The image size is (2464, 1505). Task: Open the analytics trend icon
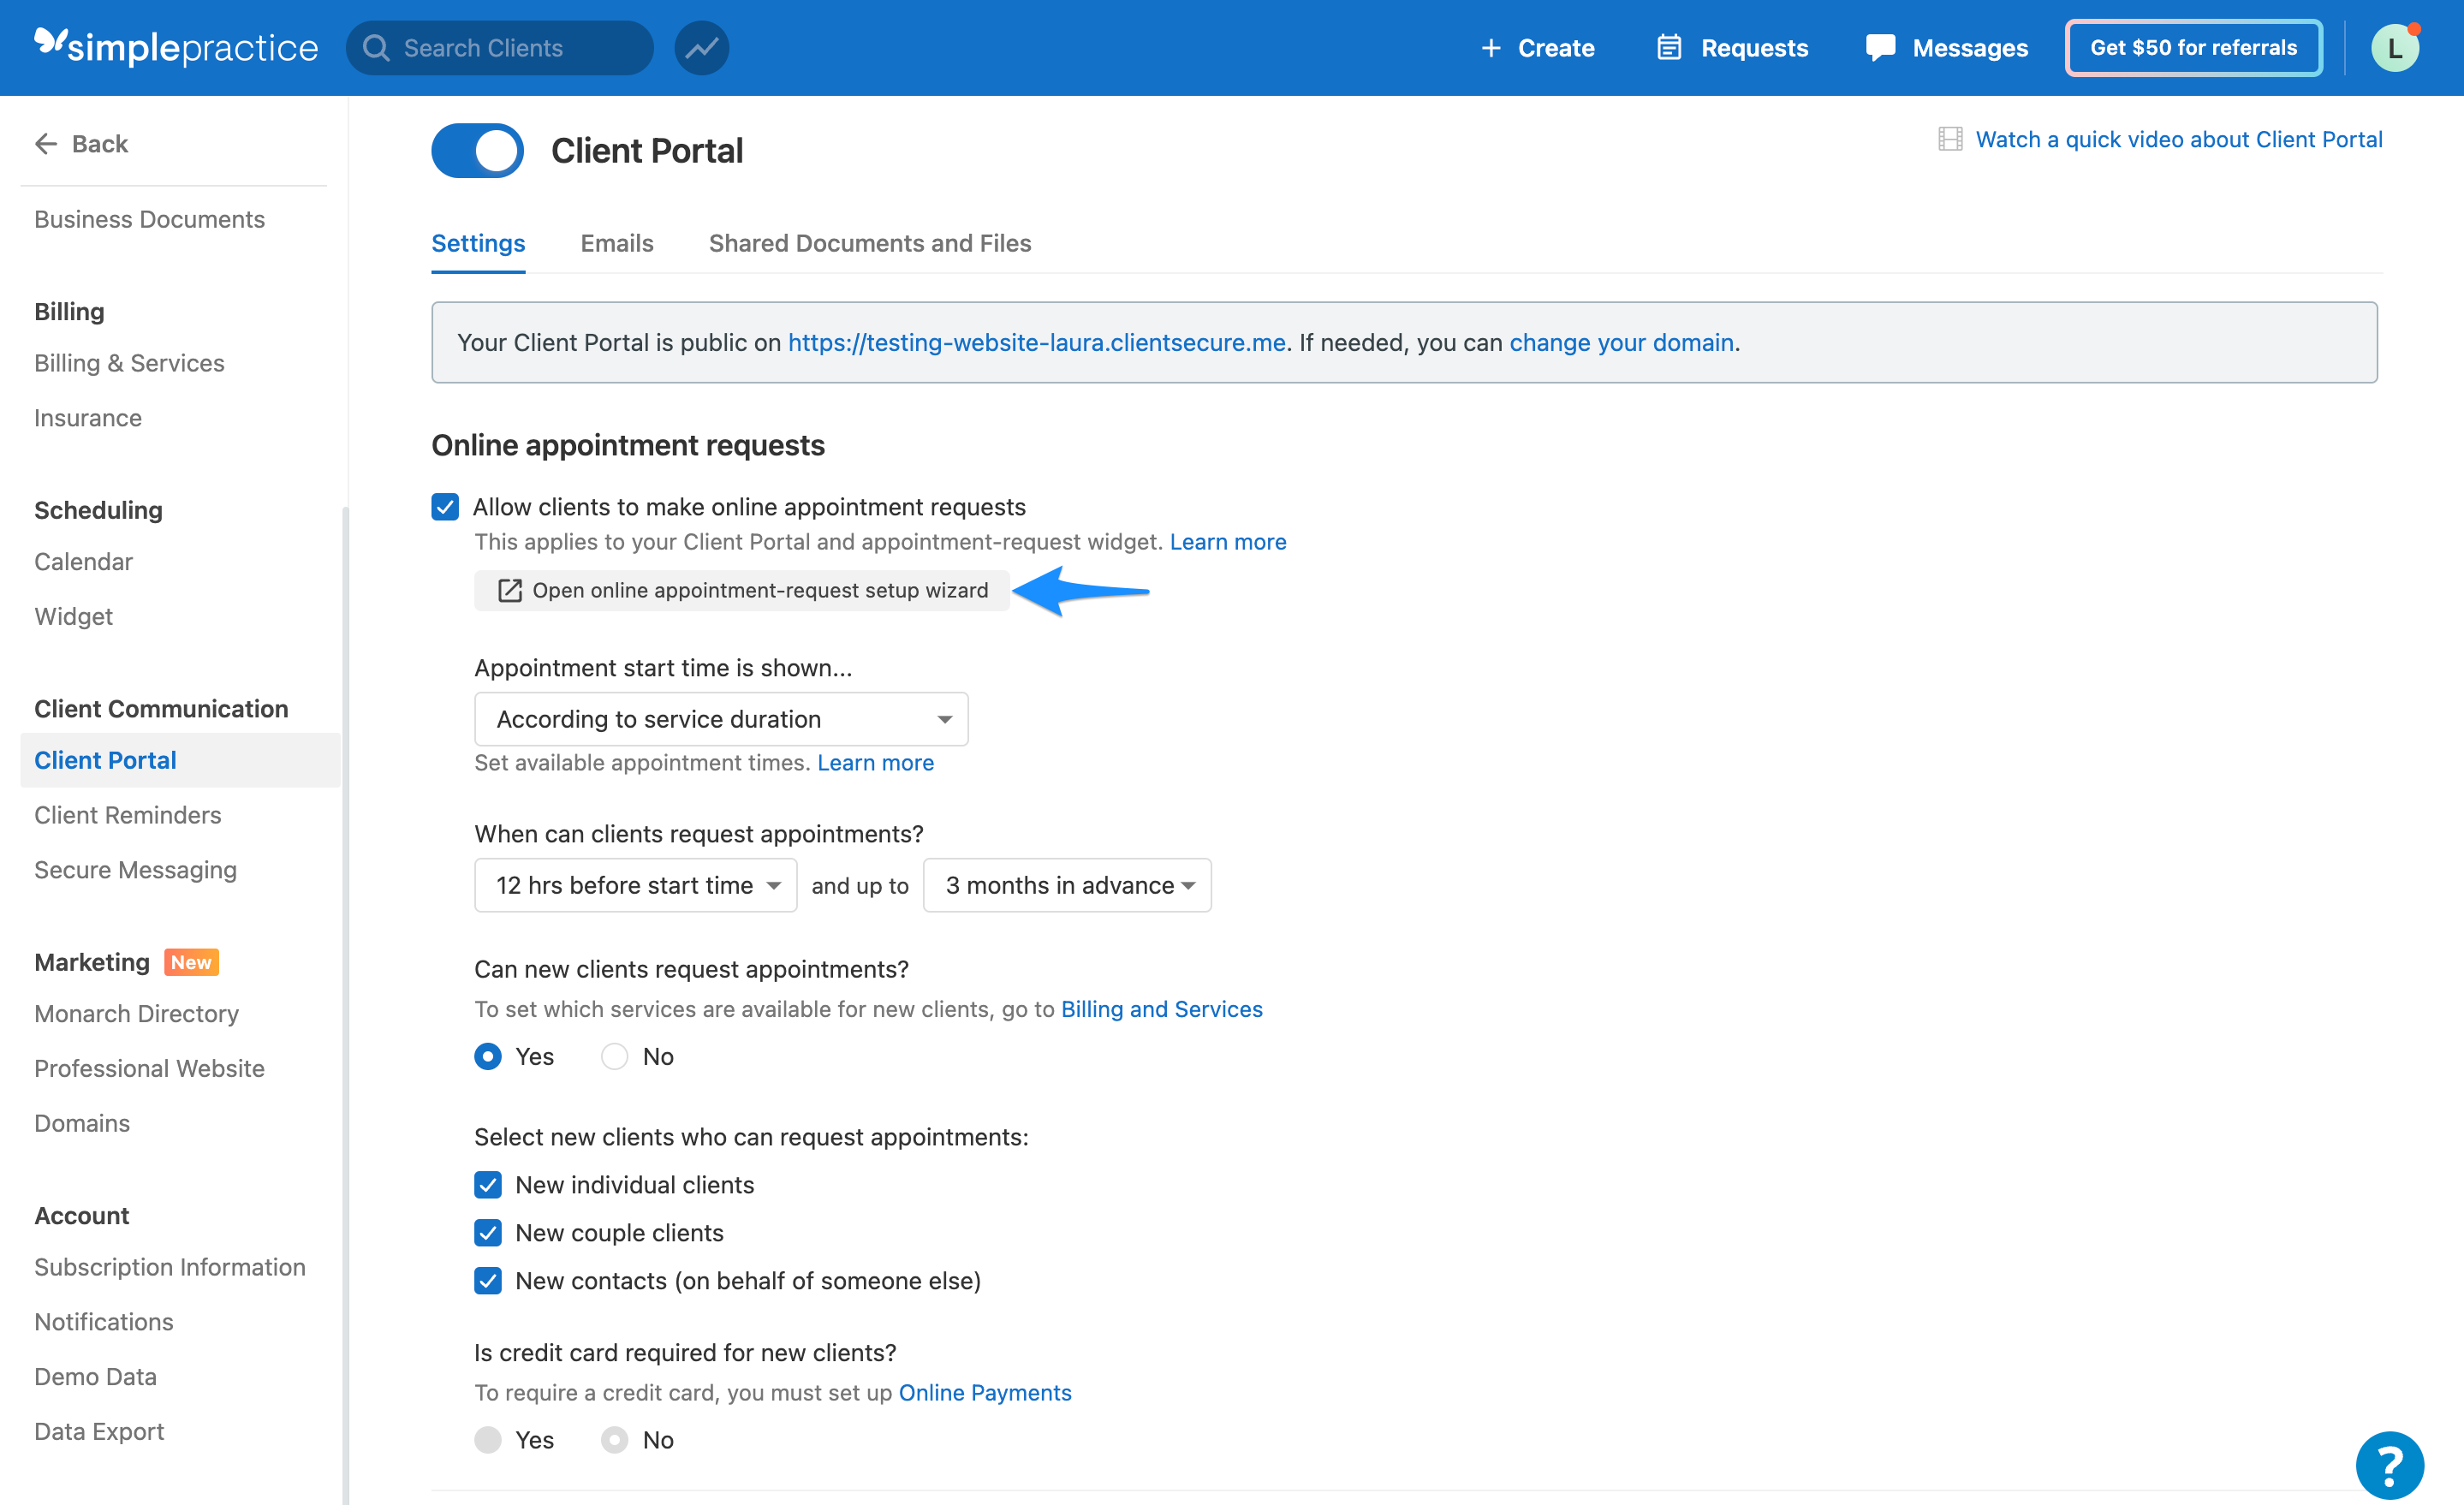701,47
